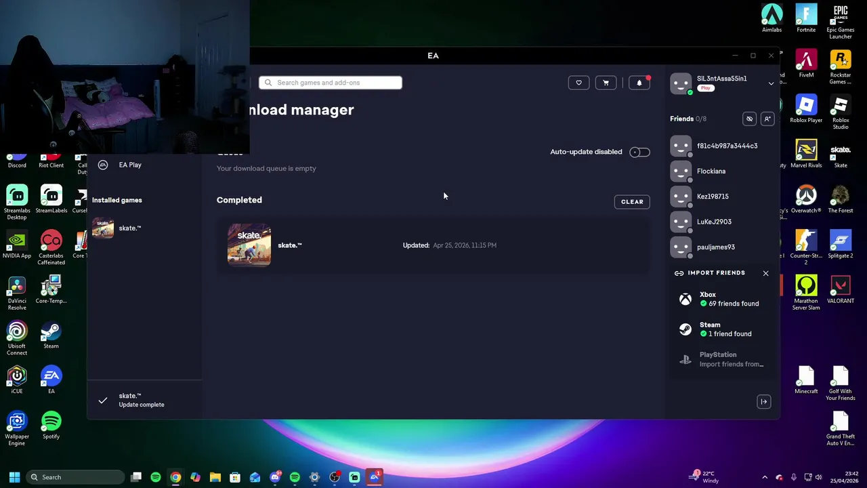Select Counter-Strike 2 desktop icon
Image resolution: width=867 pixels, height=488 pixels.
[x=806, y=248]
